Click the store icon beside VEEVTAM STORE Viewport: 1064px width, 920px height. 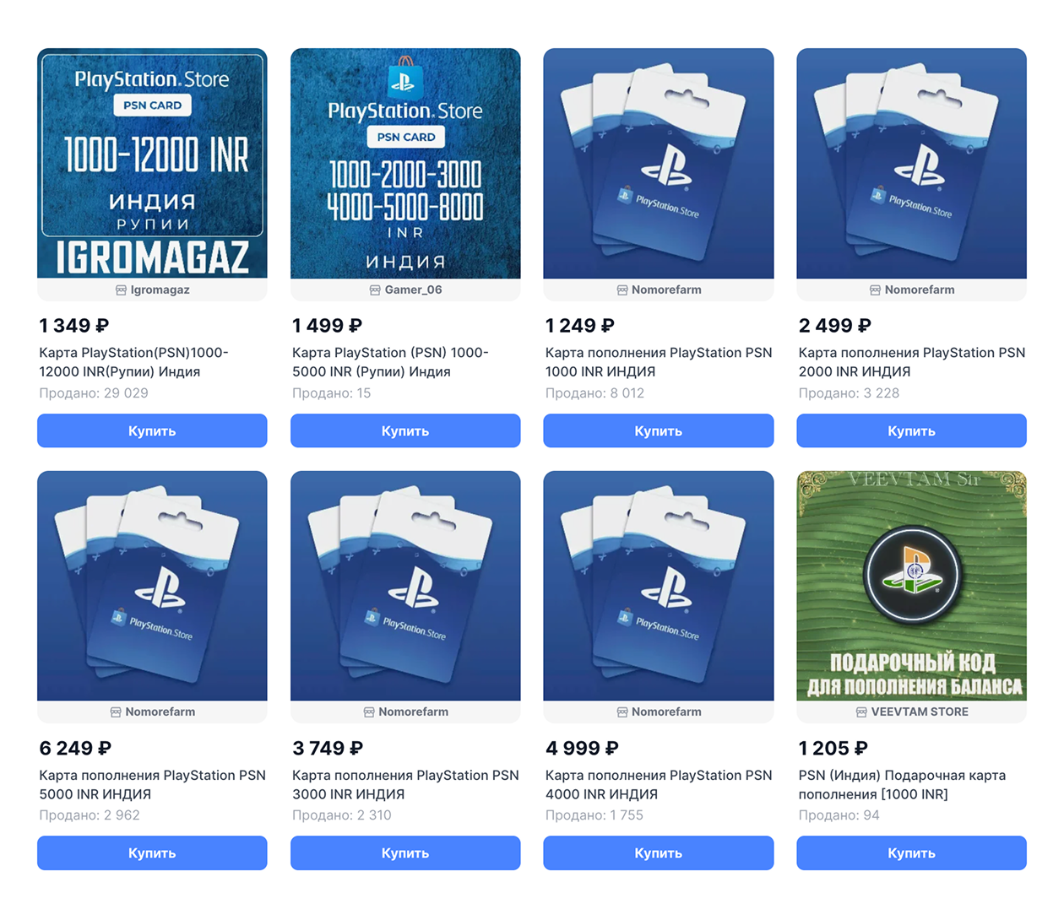tap(861, 712)
